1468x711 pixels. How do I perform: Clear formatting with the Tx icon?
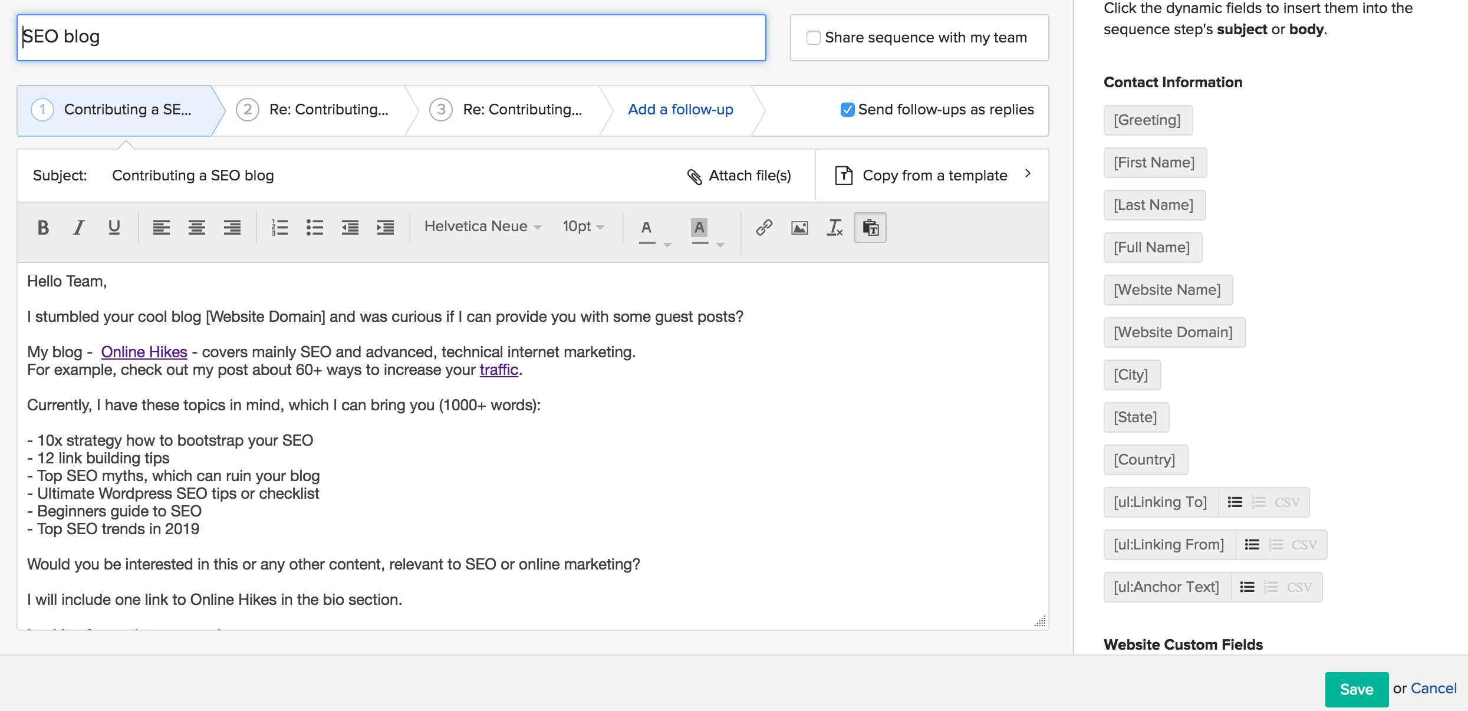(835, 228)
